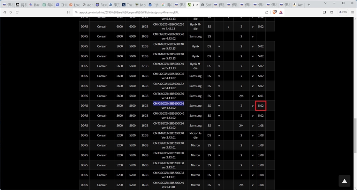Click 2/4 in the CMT64GX5M4B5600C36 row
357x190 pixels.
[241, 96]
